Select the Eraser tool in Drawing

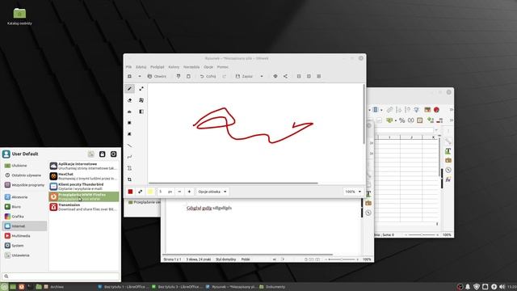[129, 100]
